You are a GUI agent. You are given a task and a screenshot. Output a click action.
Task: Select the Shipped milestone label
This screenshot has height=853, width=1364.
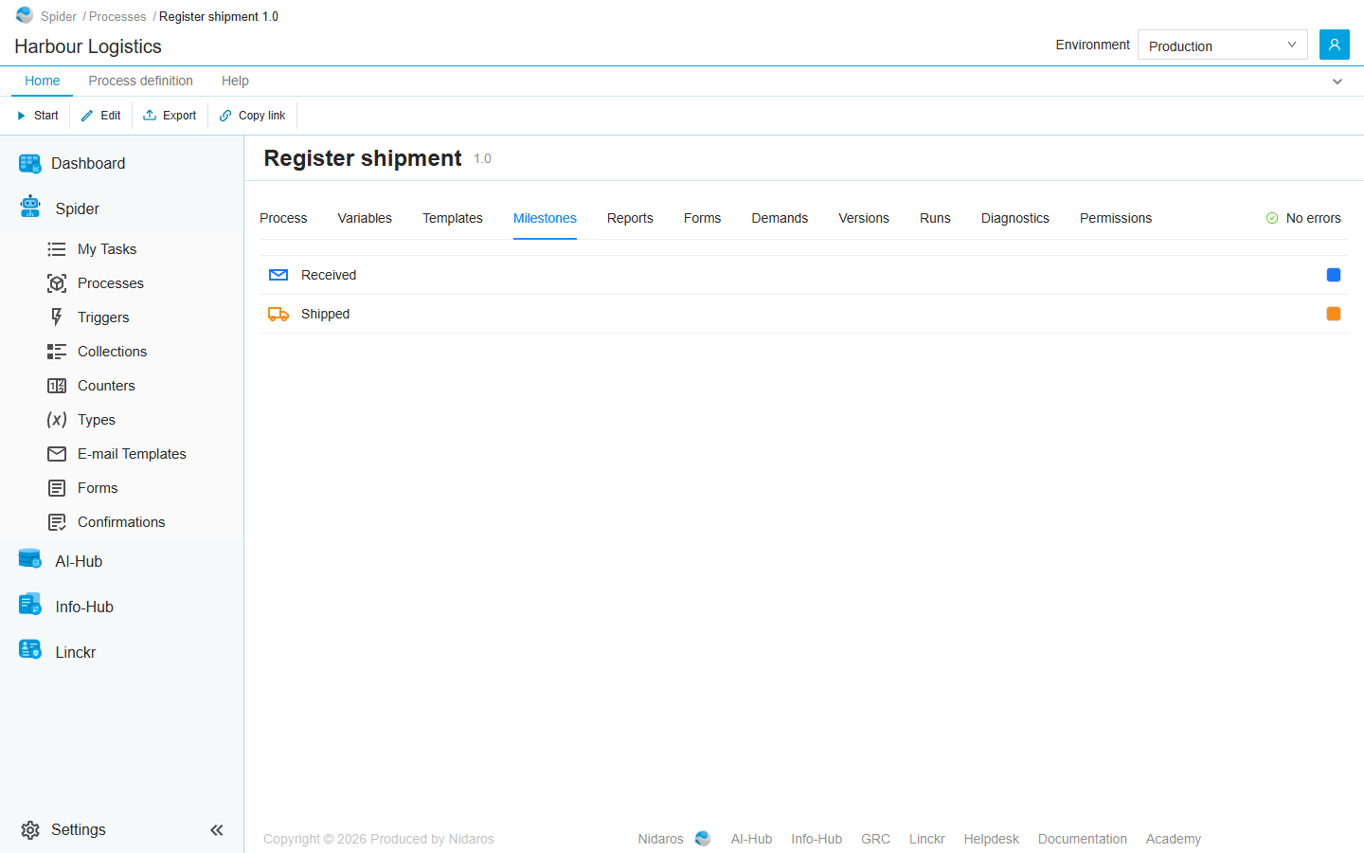point(325,314)
